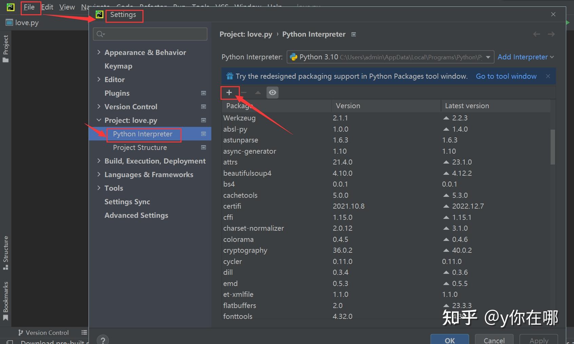Click the Go to tool window link
This screenshot has height=344, width=574.
[x=506, y=76]
